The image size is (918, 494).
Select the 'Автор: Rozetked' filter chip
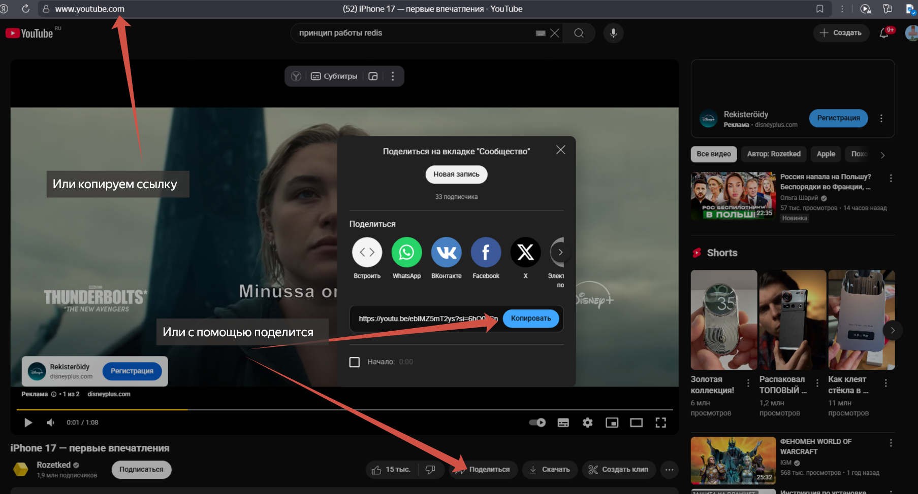pyautogui.click(x=773, y=154)
